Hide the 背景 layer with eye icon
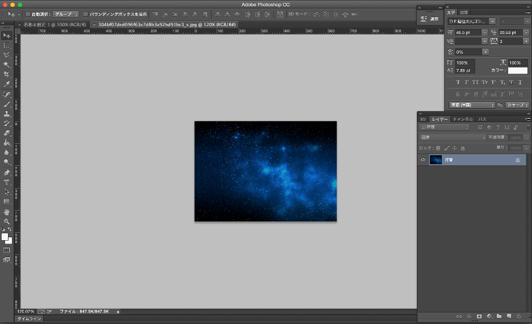 coord(423,160)
